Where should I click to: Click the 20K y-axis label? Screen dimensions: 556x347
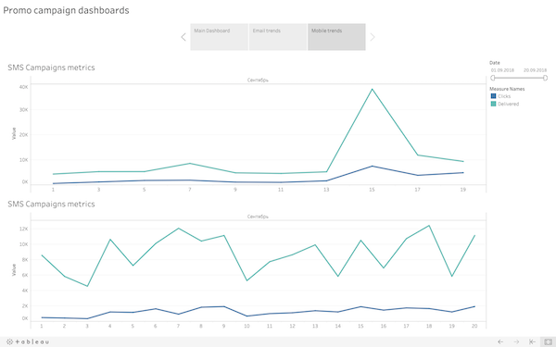(24, 135)
